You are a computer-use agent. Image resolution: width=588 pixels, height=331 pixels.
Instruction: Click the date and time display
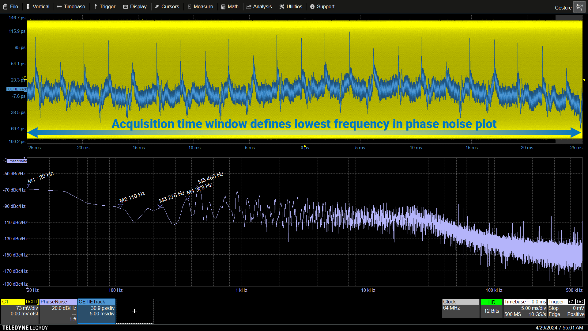click(x=559, y=328)
